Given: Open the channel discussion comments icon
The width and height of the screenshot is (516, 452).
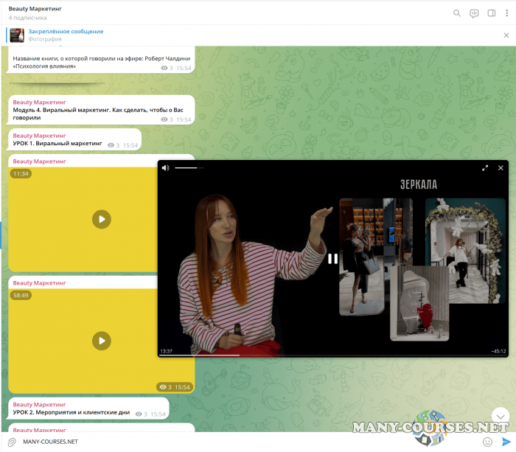Looking at the screenshot, I should point(474,13).
